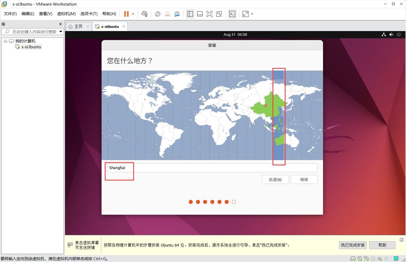Open the 虚拟机(M) menu
Screen dimensions: 406x262
click(x=66, y=14)
